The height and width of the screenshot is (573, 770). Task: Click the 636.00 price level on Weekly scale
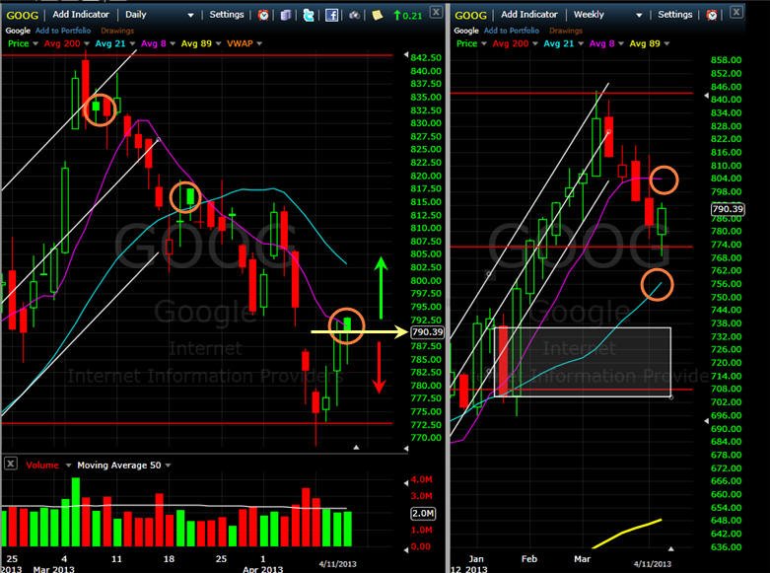[x=726, y=547]
